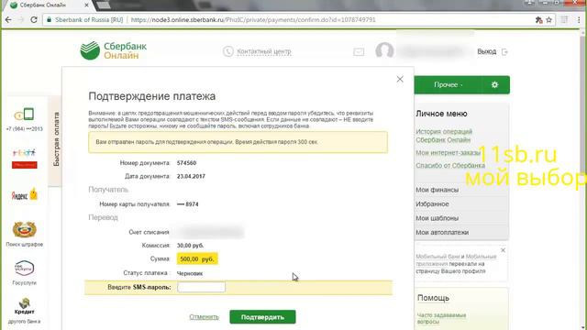Select Мои автоплатежи menu item

coord(442,232)
